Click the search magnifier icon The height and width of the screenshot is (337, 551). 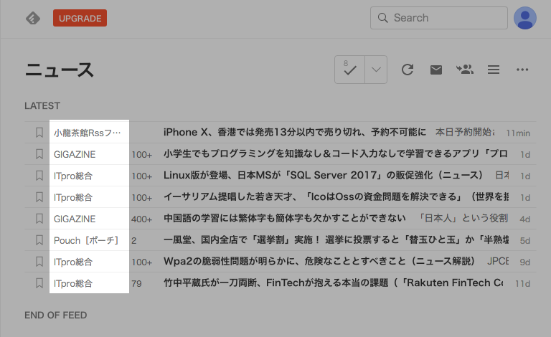[382, 18]
